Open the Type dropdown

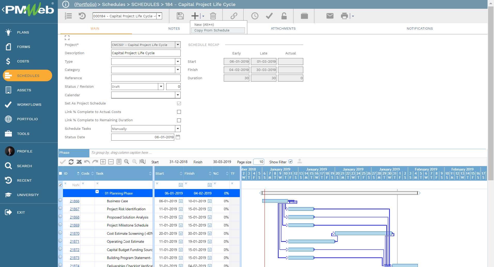(178, 61)
